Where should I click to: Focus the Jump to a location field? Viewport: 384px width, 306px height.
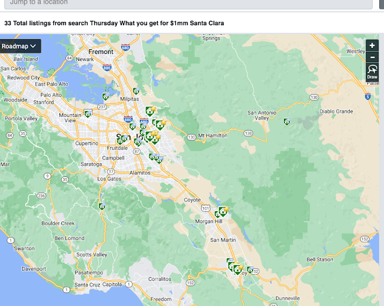(x=188, y=4)
